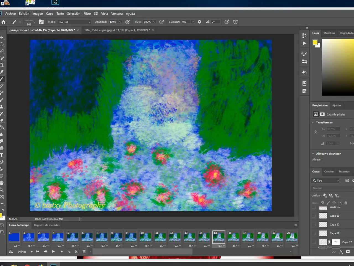The height and width of the screenshot is (266, 354).
Task: Toggle visibility of Capa 19 layer
Action: pos(314,216)
